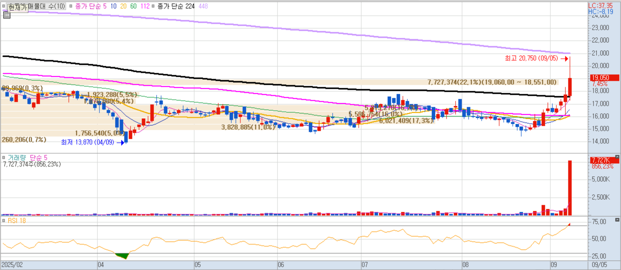This screenshot has height=270, width=621.
Task: Select the 거래량 volume indicator label
Action: pyautogui.click(x=17, y=157)
